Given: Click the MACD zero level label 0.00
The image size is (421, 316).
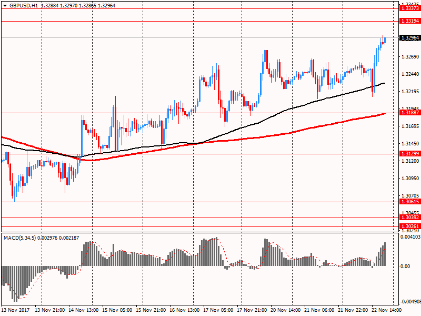Looking at the screenshot, I should (405, 266).
